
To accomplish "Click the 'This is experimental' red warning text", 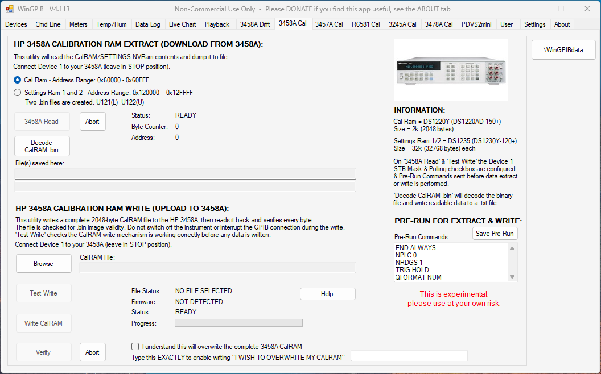I will tap(454, 298).
